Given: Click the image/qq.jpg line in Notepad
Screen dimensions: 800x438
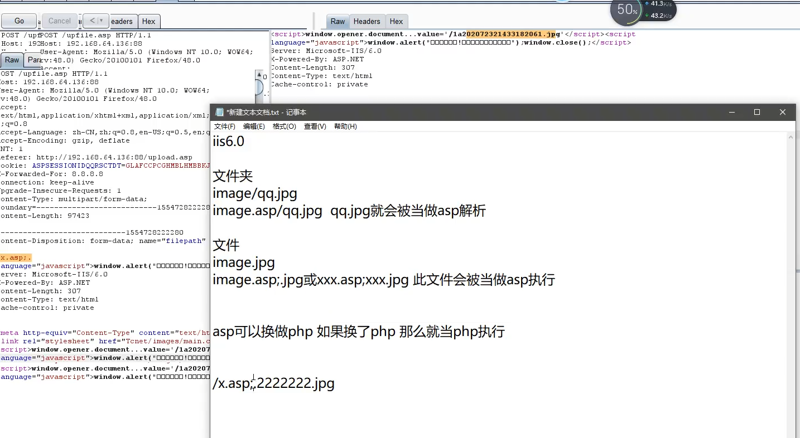Looking at the screenshot, I should pyautogui.click(x=255, y=193).
